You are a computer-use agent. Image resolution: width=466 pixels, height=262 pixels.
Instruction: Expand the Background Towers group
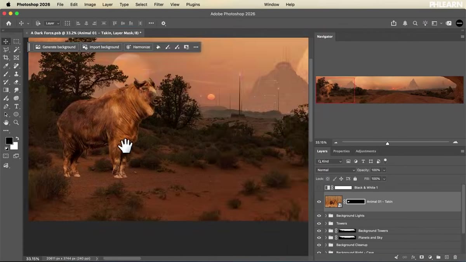(326, 231)
